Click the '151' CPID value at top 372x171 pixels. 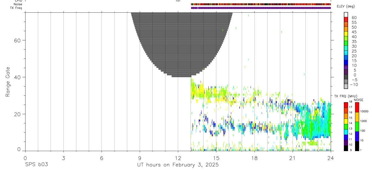[178, 1]
